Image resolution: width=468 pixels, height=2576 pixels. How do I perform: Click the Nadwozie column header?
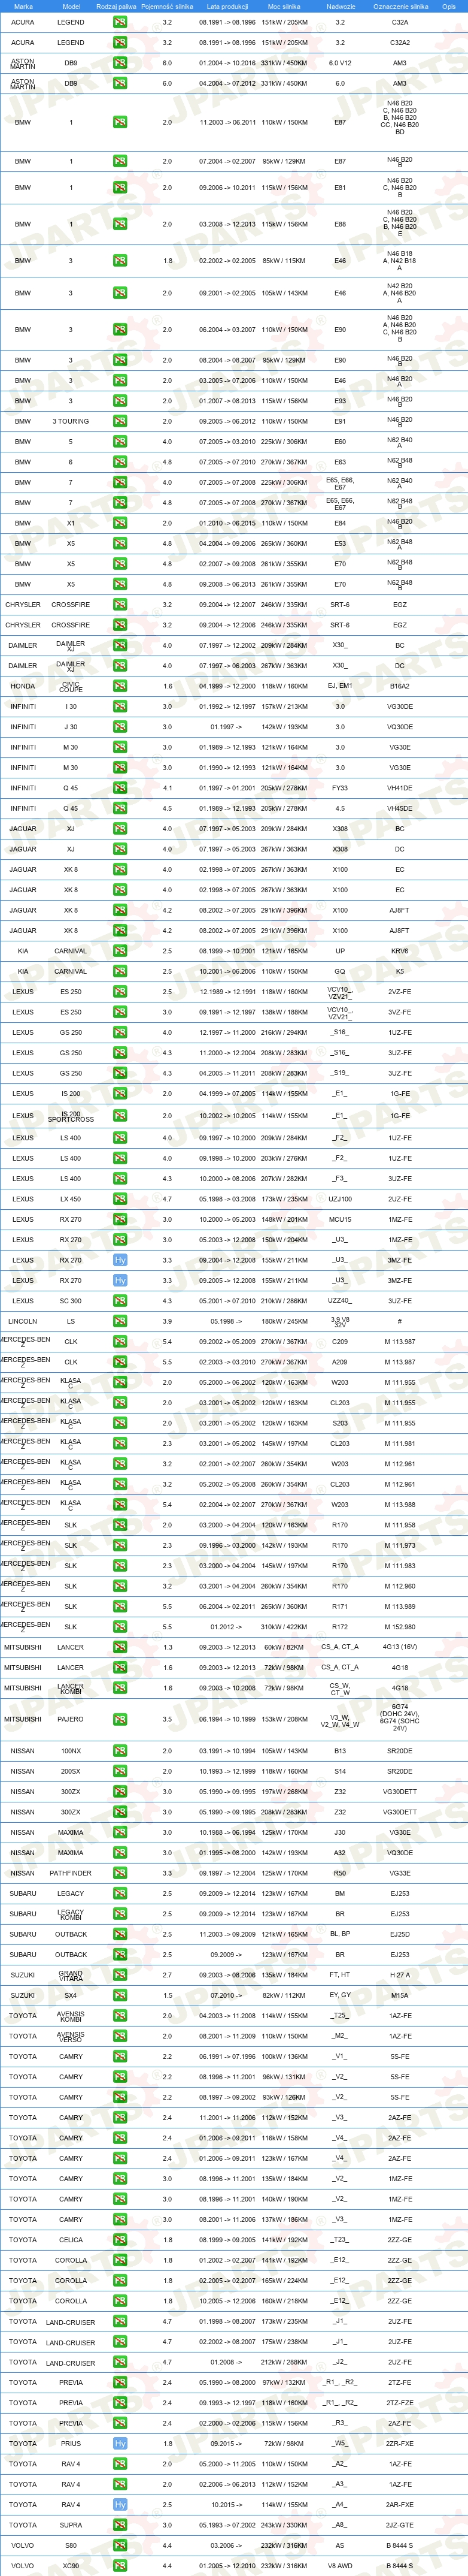click(341, 6)
